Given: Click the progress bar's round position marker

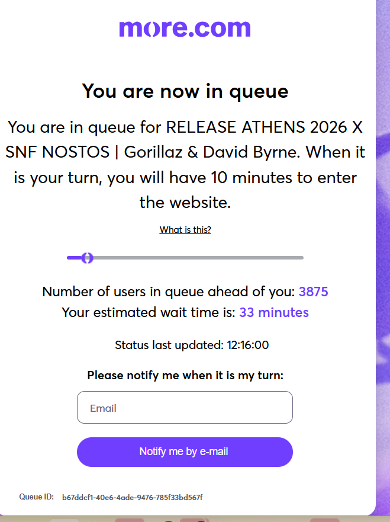Looking at the screenshot, I should pyautogui.click(x=88, y=258).
